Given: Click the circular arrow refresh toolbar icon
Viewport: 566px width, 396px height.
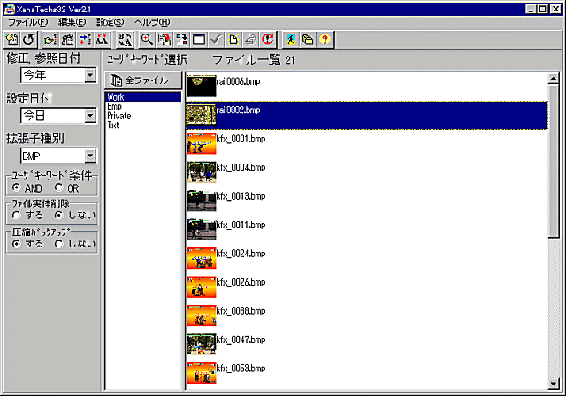Looking at the screenshot, I should (28, 39).
